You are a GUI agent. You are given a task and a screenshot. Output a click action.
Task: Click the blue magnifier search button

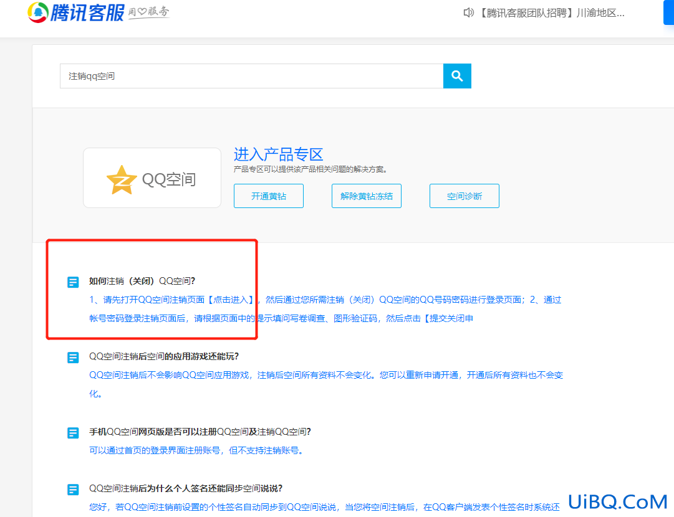point(457,76)
